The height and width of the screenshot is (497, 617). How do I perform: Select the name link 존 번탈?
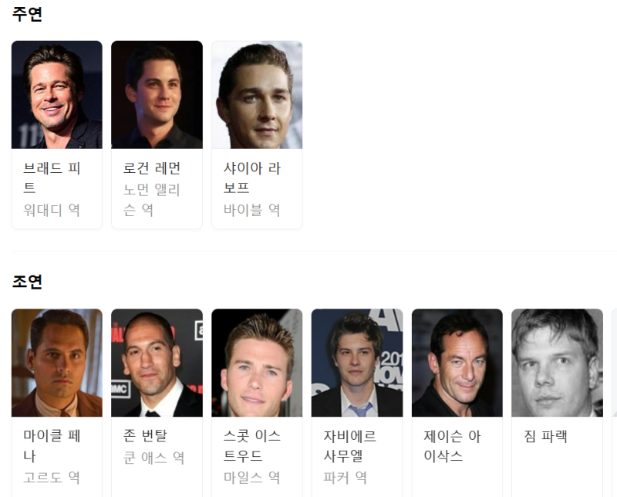[x=145, y=435]
